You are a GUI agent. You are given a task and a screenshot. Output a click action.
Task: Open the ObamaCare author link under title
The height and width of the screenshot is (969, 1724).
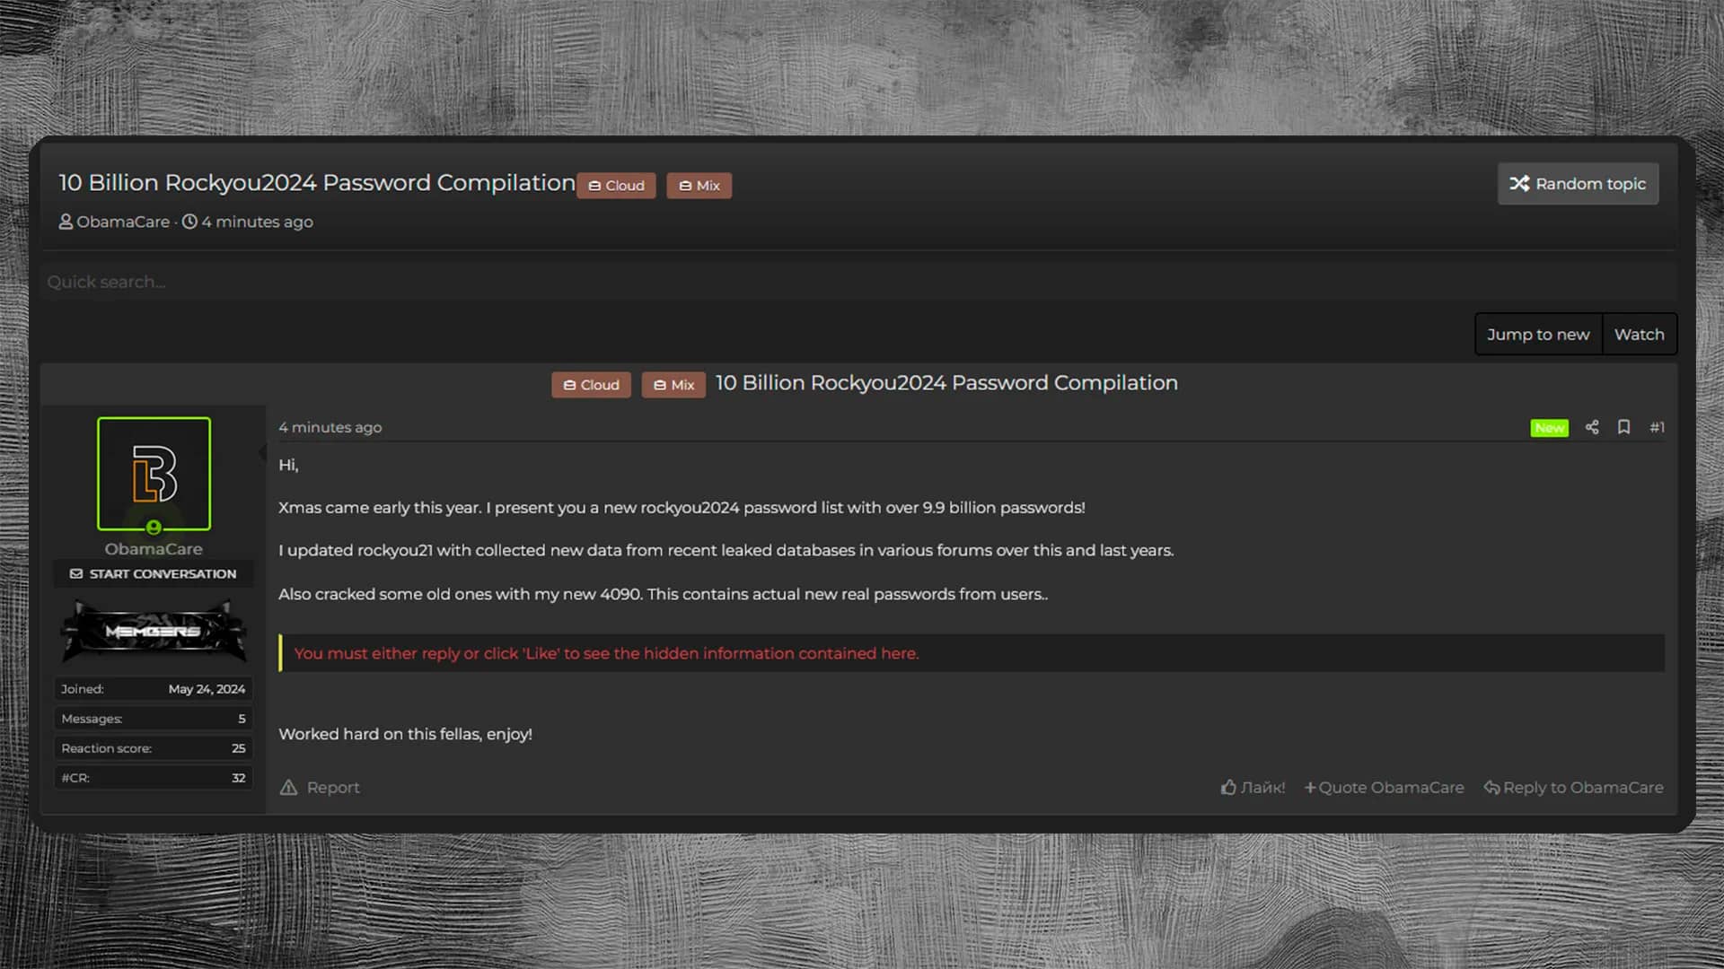click(x=122, y=222)
